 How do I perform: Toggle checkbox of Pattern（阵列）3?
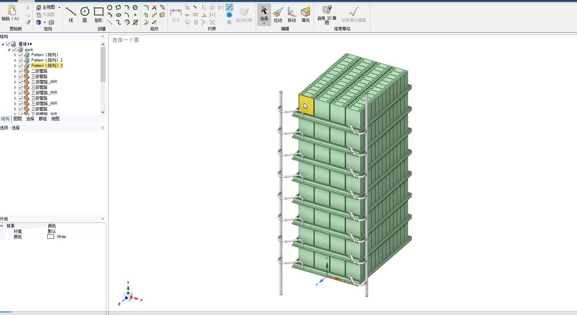click(x=21, y=66)
